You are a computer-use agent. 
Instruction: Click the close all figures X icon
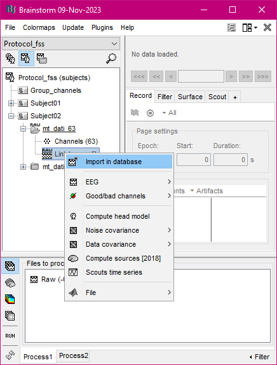pyautogui.click(x=267, y=27)
